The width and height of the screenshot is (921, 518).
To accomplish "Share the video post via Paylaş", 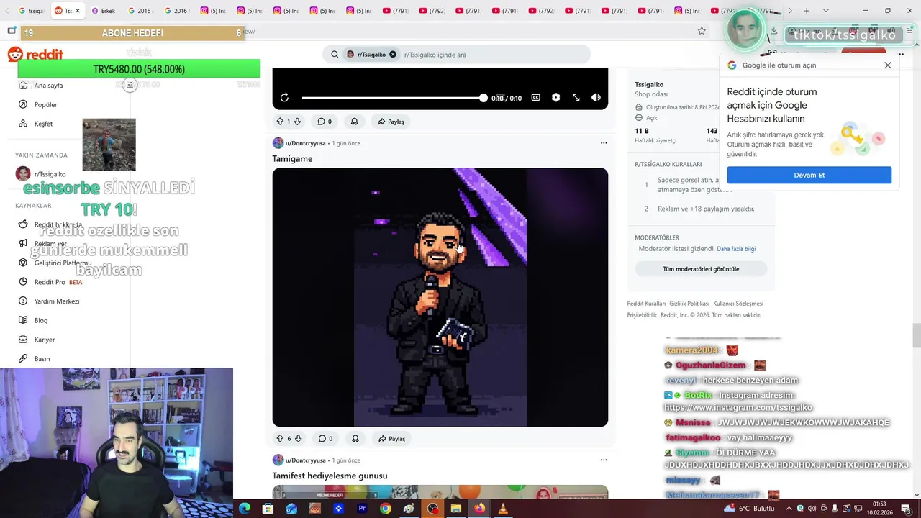I will point(391,122).
